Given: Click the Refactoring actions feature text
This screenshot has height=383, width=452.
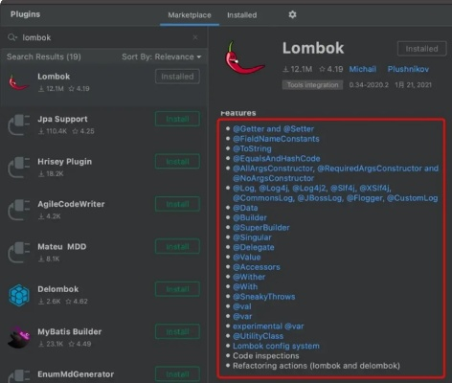Looking at the screenshot, I should [x=316, y=366].
